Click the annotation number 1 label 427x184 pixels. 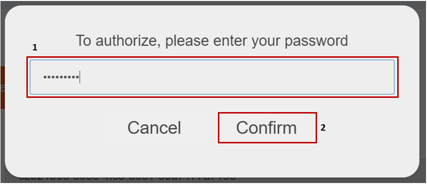tap(35, 47)
